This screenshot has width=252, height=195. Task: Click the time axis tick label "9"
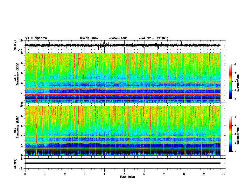coord(204,174)
